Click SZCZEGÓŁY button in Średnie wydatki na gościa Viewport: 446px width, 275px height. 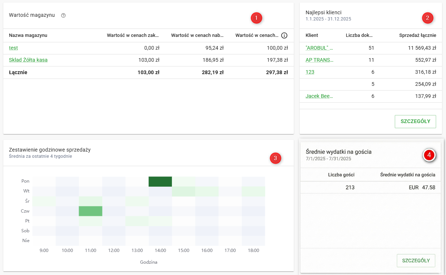(x=416, y=260)
